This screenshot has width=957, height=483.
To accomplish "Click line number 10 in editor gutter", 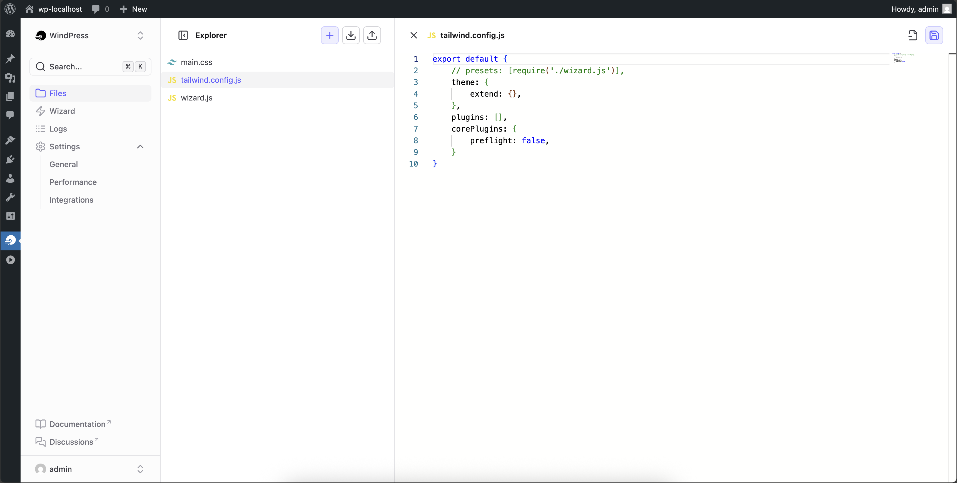I will point(413,164).
